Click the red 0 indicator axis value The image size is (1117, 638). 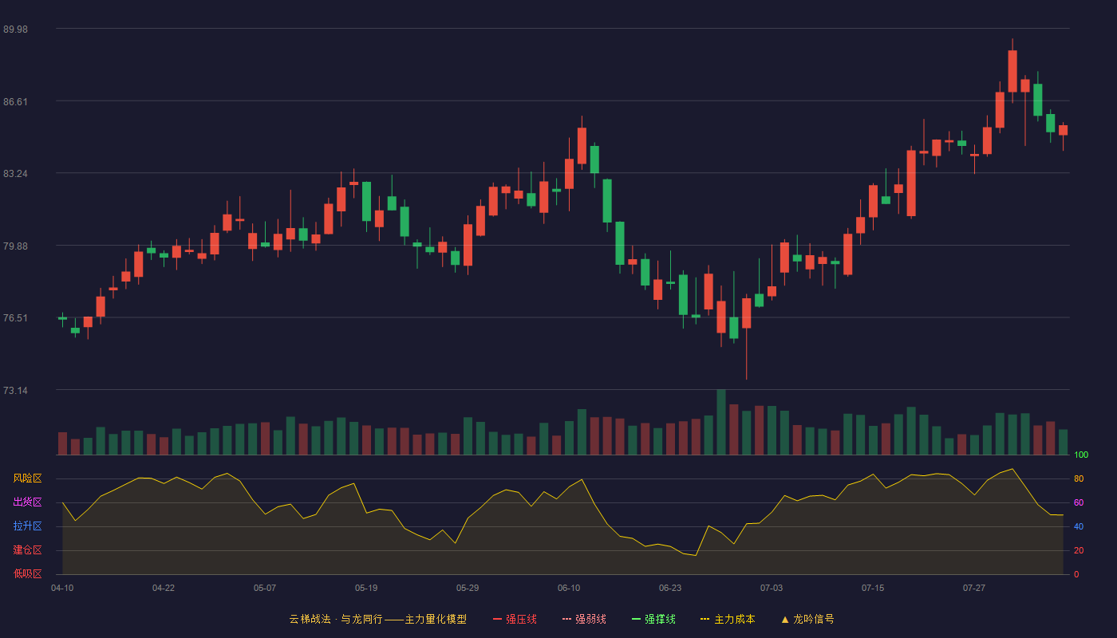pos(1076,574)
